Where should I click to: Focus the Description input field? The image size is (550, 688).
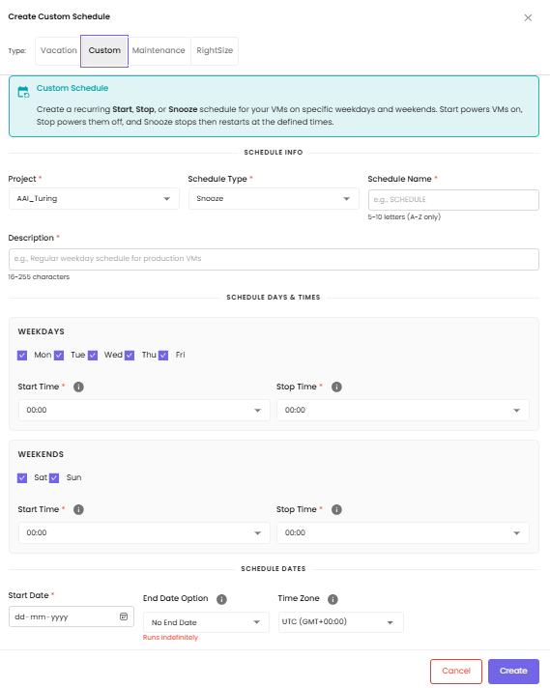(274, 259)
